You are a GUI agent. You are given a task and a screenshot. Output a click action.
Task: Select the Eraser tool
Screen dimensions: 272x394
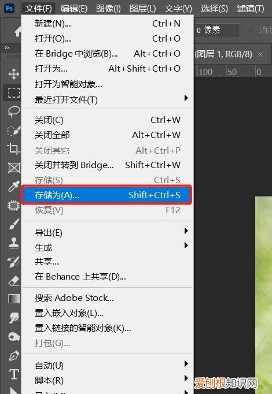coord(13,280)
